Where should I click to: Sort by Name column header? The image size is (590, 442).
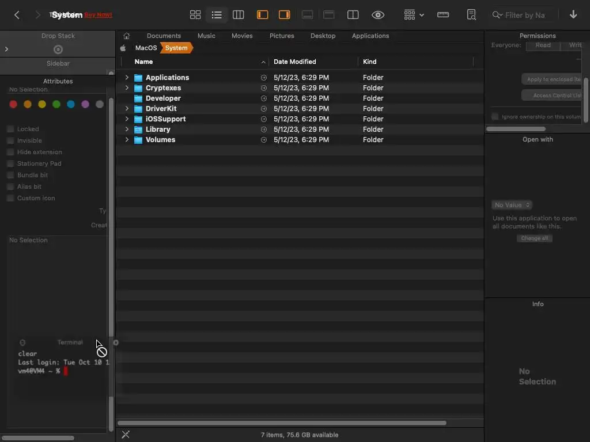(x=143, y=62)
